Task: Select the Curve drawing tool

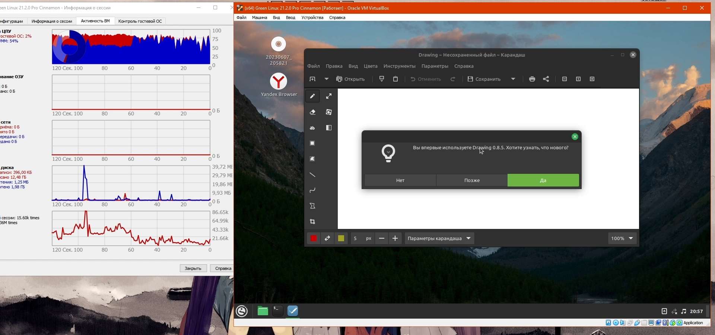Action: click(313, 191)
